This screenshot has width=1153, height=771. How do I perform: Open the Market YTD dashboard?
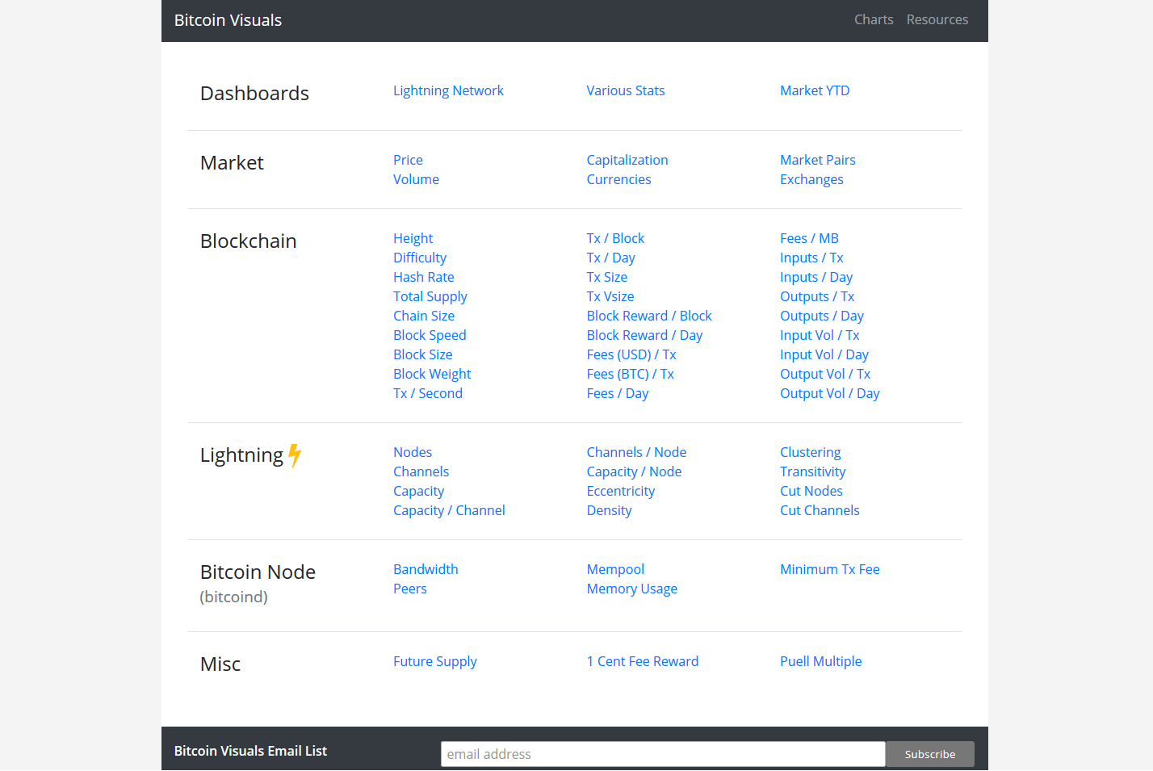click(815, 90)
